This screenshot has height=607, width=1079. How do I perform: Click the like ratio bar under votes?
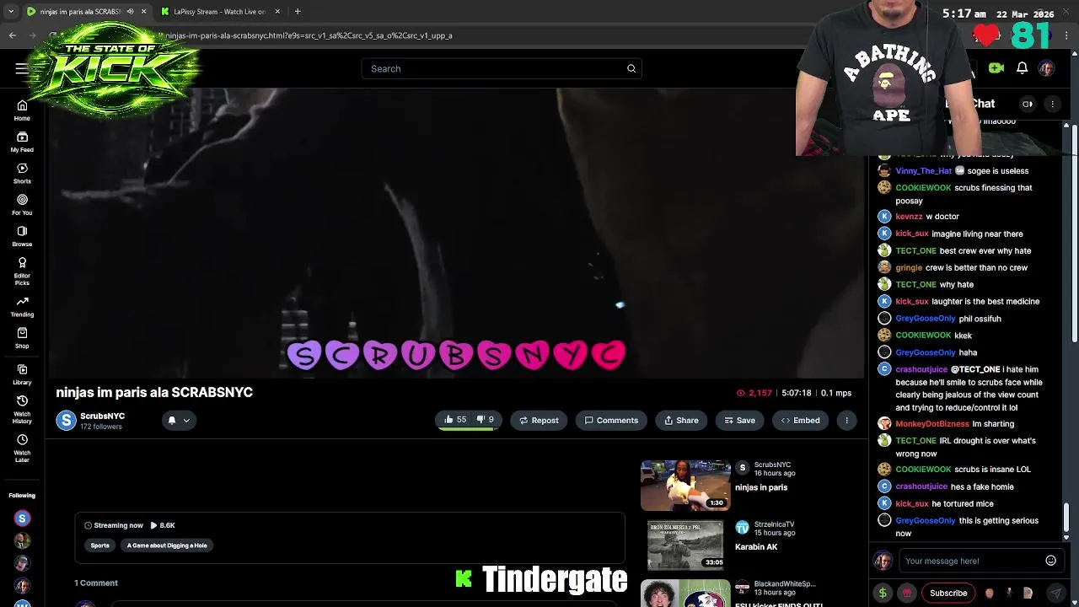[468, 428]
